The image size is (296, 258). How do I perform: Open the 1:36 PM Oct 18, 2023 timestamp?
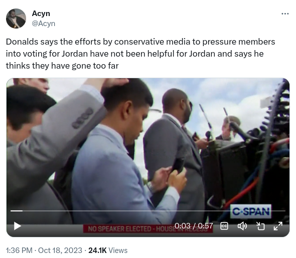click(44, 250)
